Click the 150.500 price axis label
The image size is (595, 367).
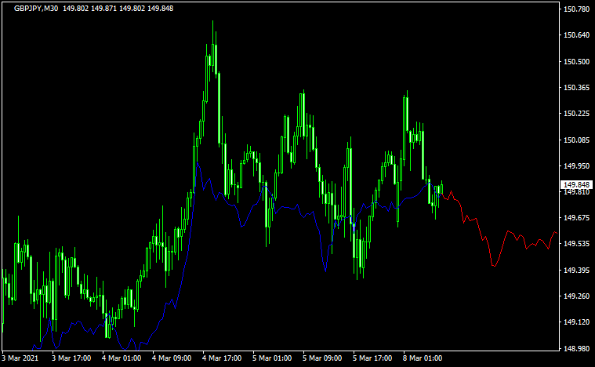click(576, 62)
